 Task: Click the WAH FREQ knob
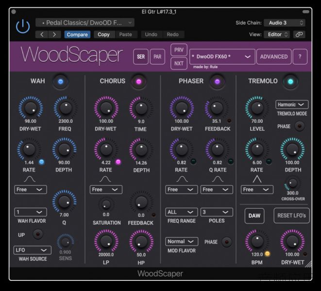[x=66, y=108]
